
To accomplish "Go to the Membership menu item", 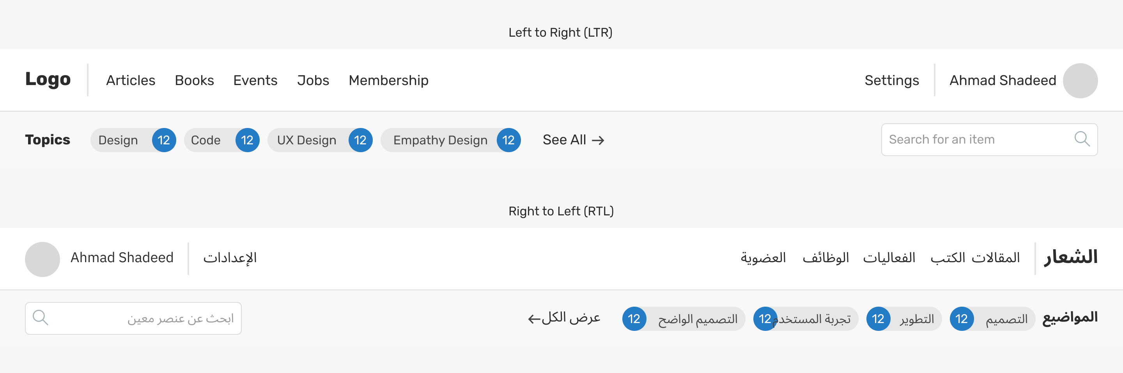I will [x=388, y=80].
